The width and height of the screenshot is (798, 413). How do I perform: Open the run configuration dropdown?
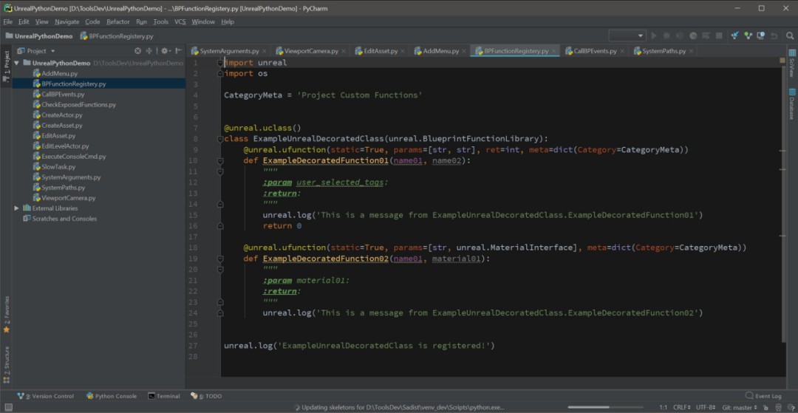pyautogui.click(x=627, y=35)
